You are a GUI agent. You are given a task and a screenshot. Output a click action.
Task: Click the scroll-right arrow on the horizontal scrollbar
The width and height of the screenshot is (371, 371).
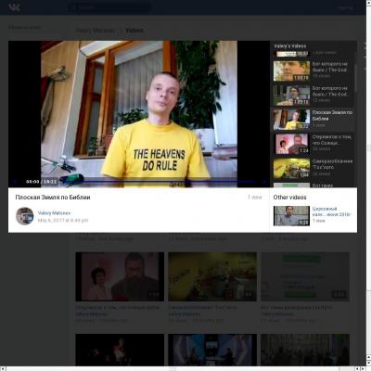(363, 368)
